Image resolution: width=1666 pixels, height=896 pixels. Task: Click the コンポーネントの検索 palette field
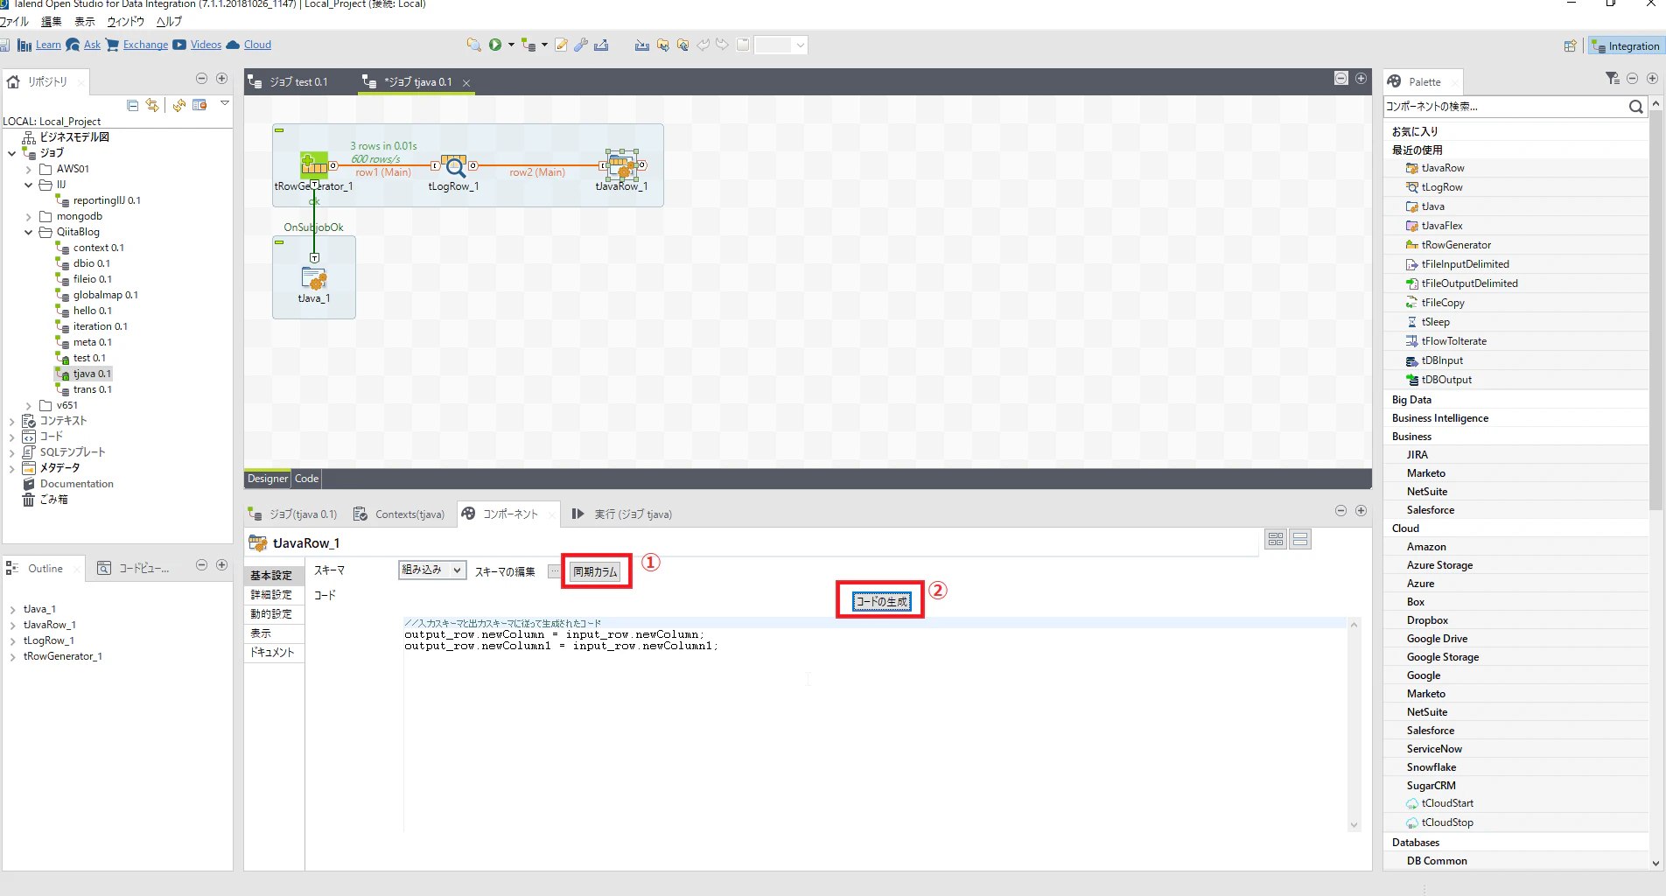click(1505, 107)
